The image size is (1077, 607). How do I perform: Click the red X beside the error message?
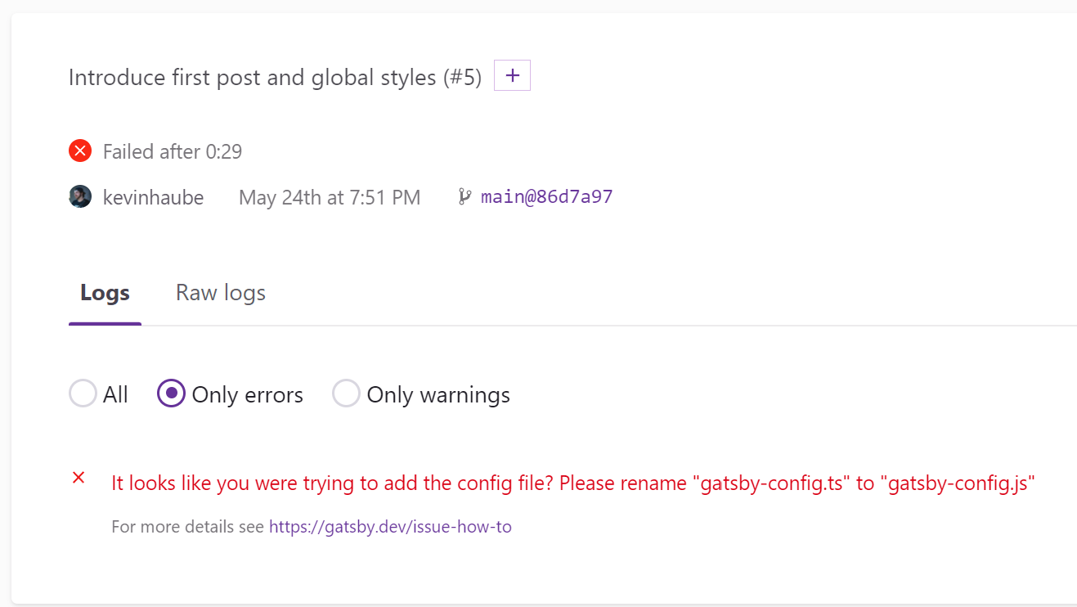[x=79, y=478]
